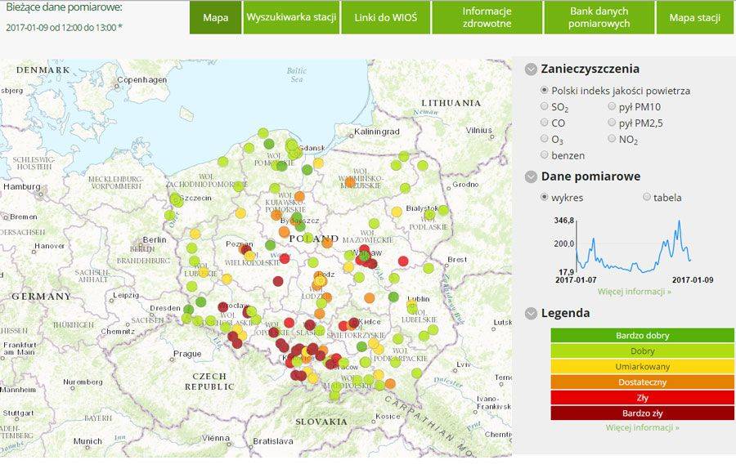Click the peak of the measurement chart
The height and width of the screenshot is (469, 736).
click(679, 221)
